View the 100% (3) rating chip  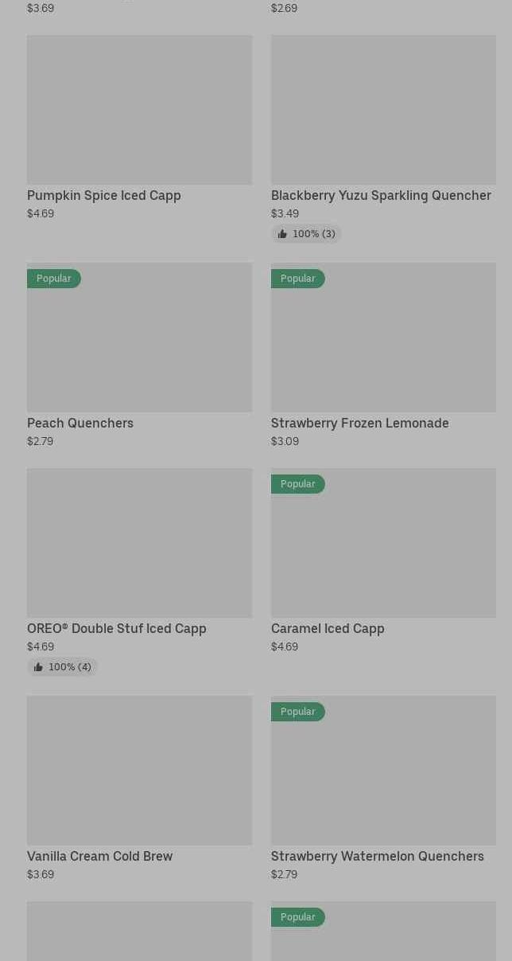306,234
